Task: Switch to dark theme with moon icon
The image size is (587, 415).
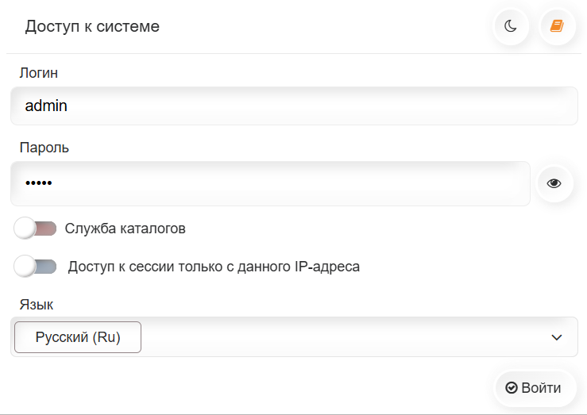Action: tap(511, 26)
